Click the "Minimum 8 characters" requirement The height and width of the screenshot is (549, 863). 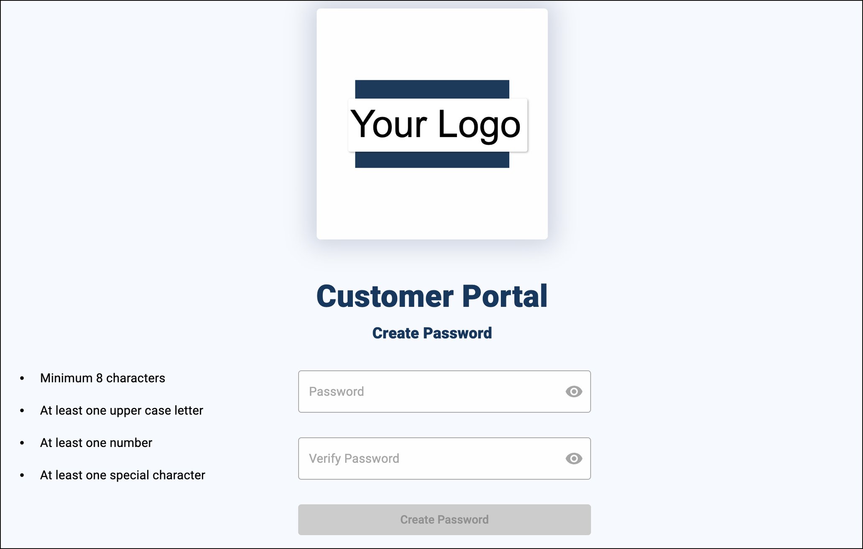tap(102, 378)
